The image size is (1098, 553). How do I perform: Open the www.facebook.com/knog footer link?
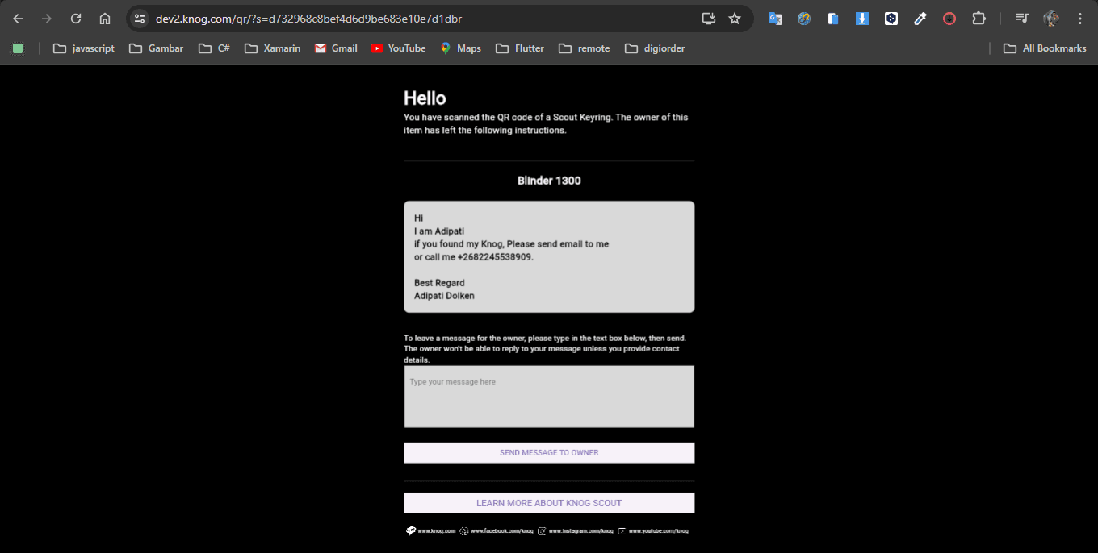click(x=502, y=531)
